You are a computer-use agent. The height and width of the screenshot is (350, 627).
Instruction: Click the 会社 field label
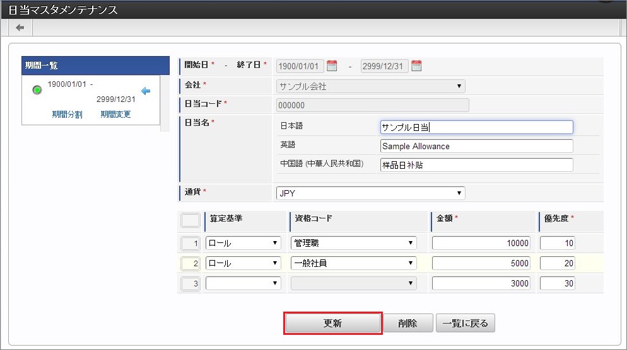(x=192, y=85)
